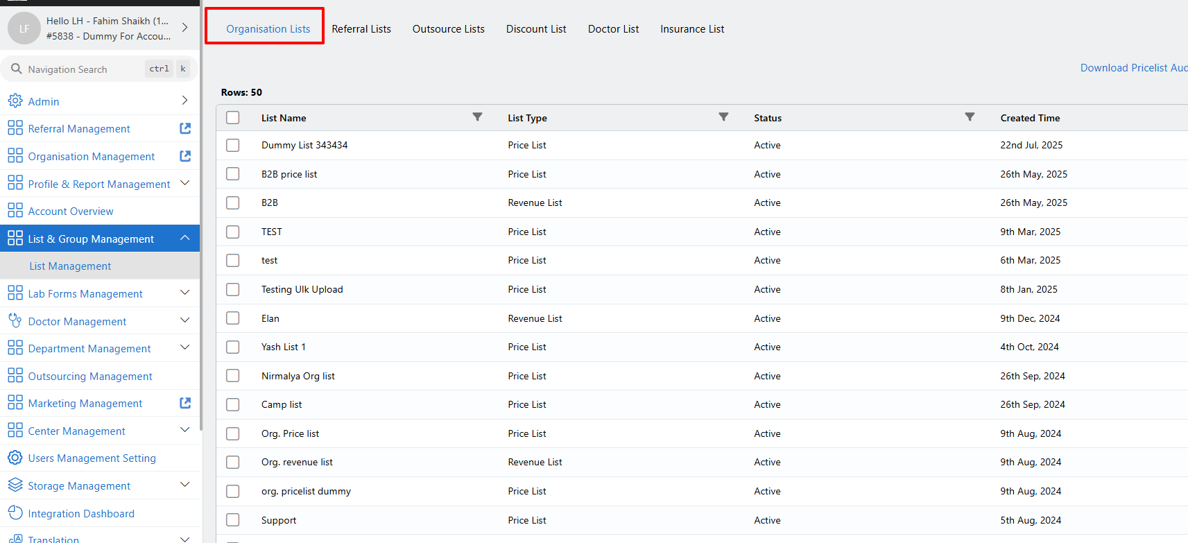Open Account Overview in sidebar
Viewport: 1188px width, 543px height.
click(x=71, y=212)
